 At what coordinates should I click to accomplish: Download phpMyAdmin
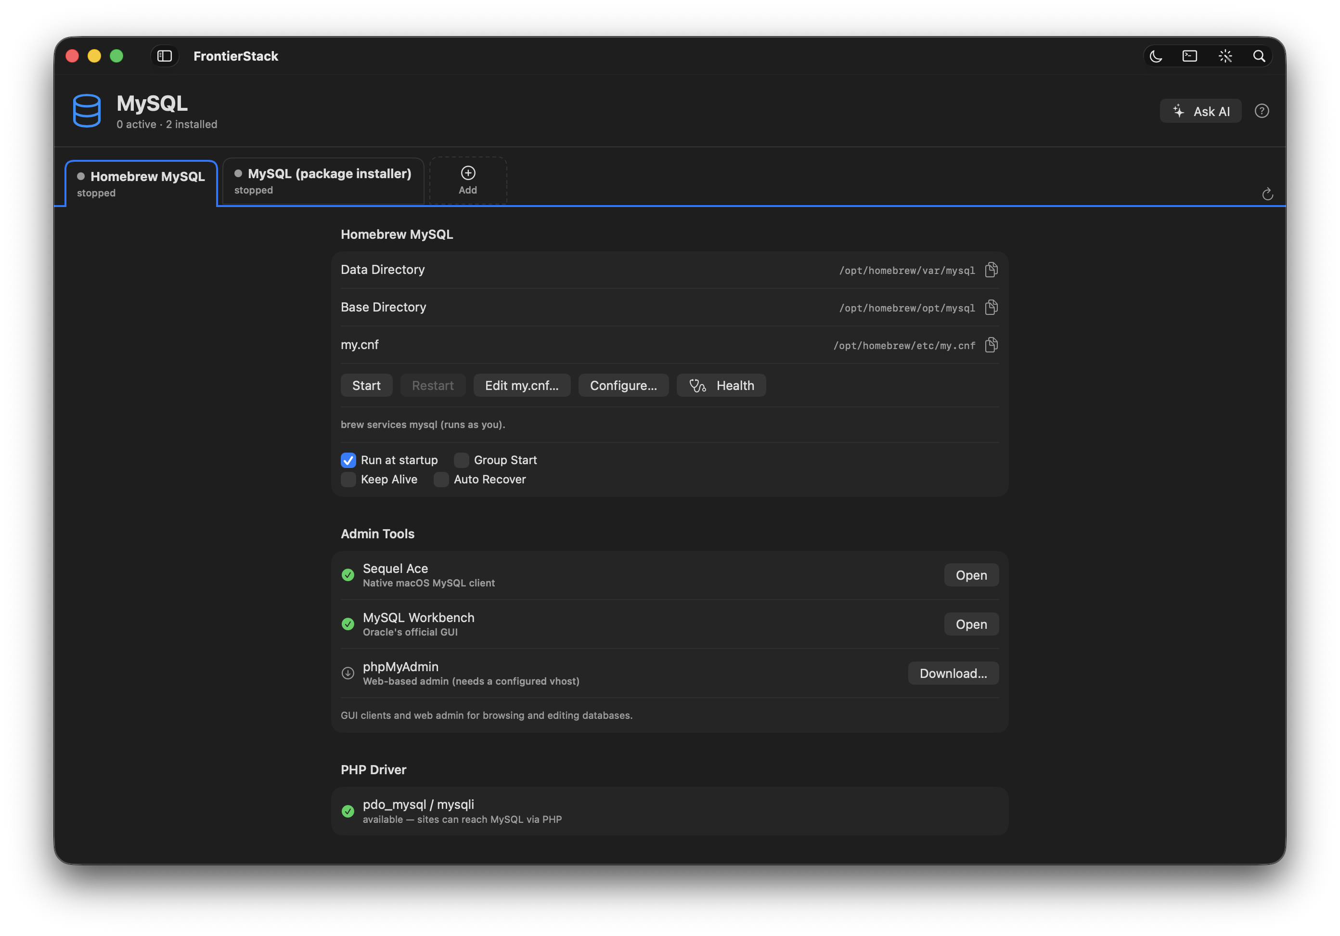tap(953, 673)
